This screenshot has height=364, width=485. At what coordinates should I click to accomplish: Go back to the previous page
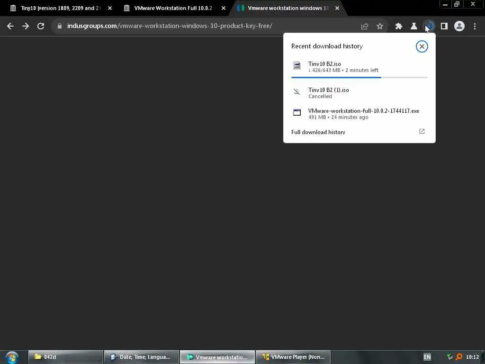(10, 27)
